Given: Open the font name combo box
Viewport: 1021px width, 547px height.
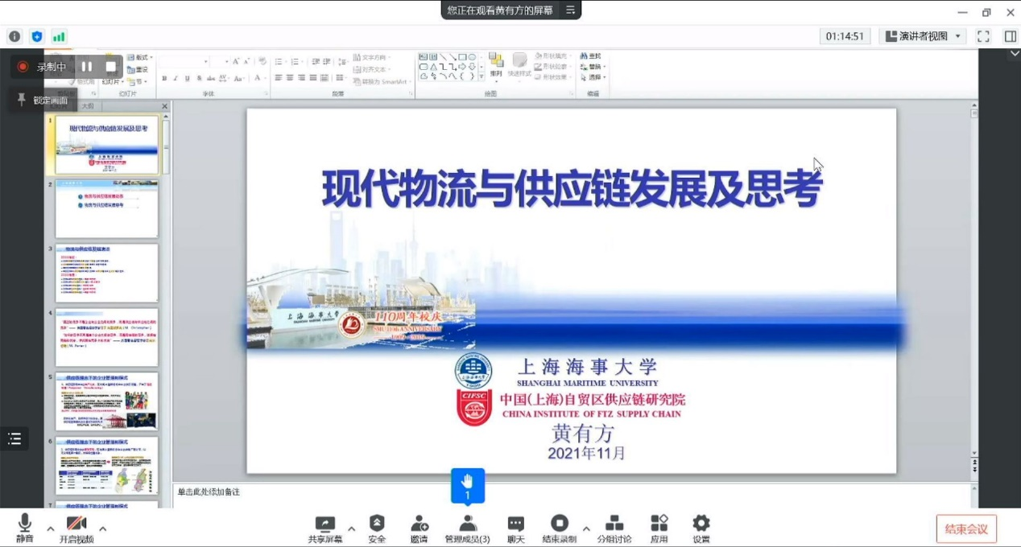Looking at the screenshot, I should point(184,61).
